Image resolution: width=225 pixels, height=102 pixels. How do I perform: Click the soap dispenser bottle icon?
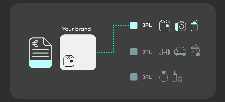[x=194, y=25]
